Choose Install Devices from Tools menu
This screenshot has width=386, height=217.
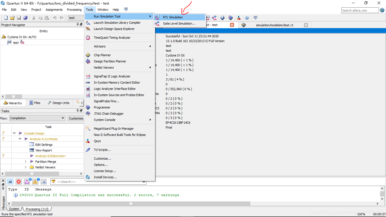pyautogui.click(x=120, y=177)
